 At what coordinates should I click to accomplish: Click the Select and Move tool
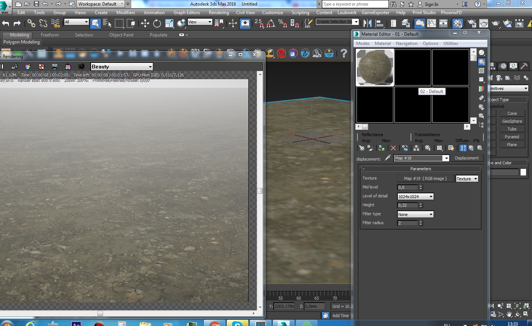(145, 23)
